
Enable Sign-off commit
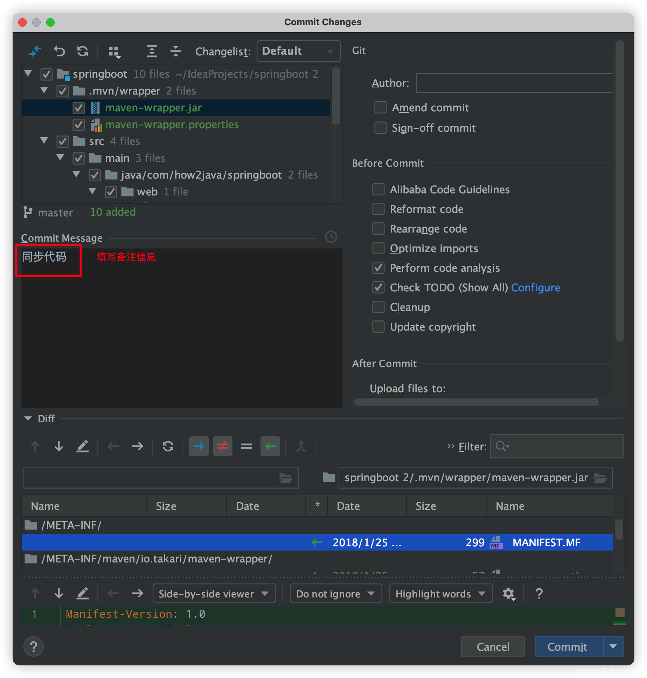point(381,128)
